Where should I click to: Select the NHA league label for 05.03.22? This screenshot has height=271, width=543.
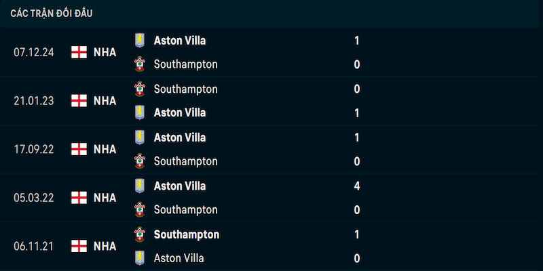point(105,197)
